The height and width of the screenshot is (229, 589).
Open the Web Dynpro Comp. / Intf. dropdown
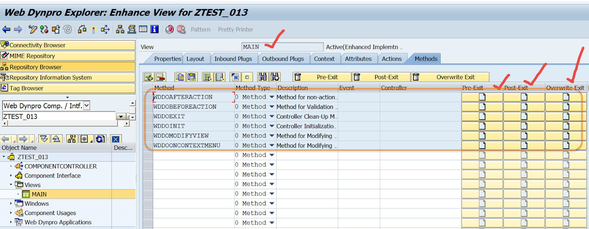[x=87, y=106]
